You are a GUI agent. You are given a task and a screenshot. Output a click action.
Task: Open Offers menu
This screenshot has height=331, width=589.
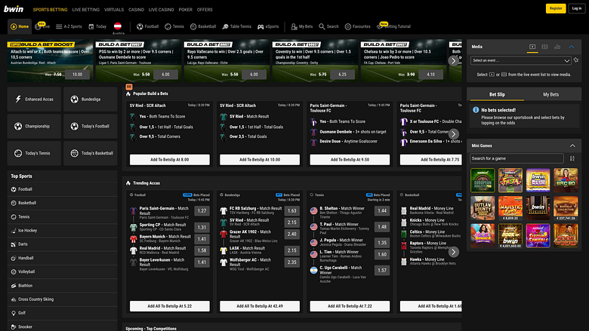pos(205,10)
